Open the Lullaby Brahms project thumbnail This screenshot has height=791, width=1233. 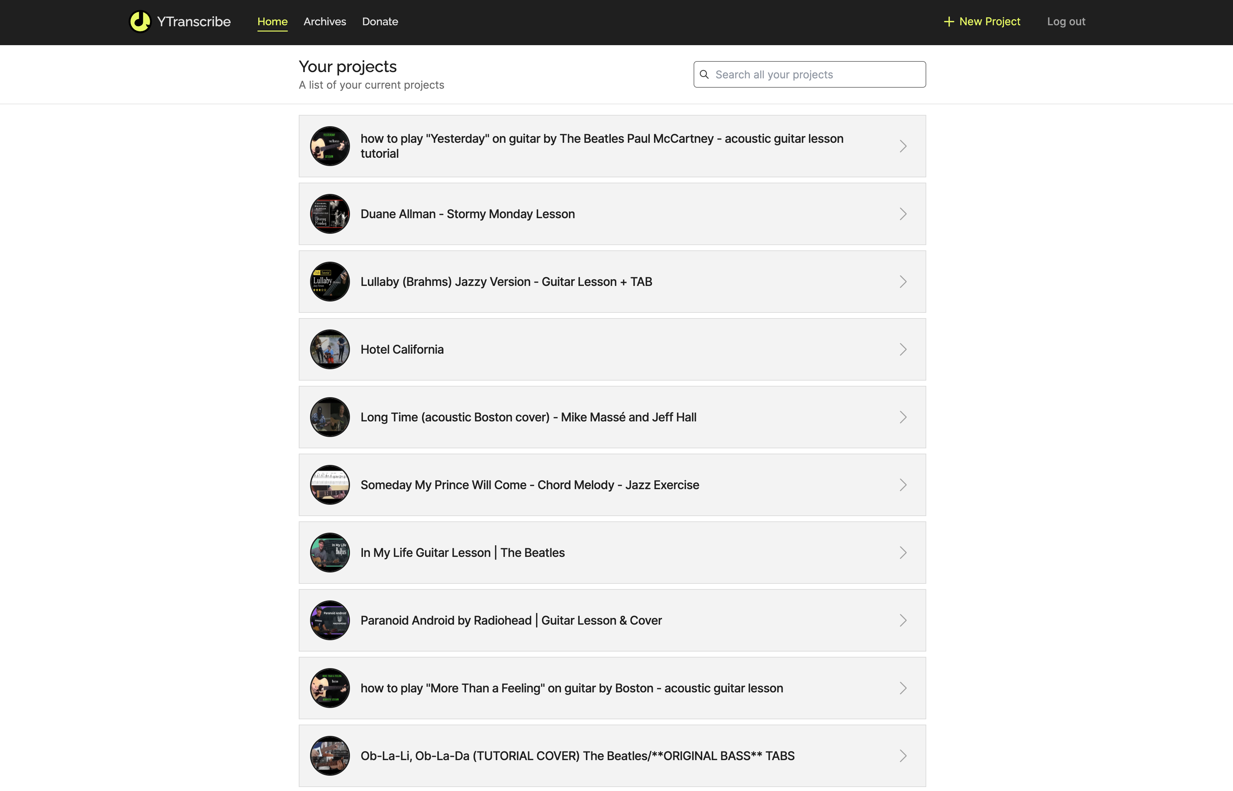(x=330, y=282)
